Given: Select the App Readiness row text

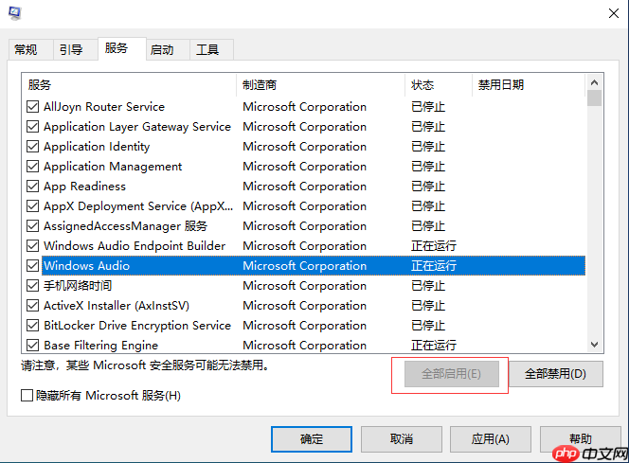Looking at the screenshot, I should click(84, 186).
